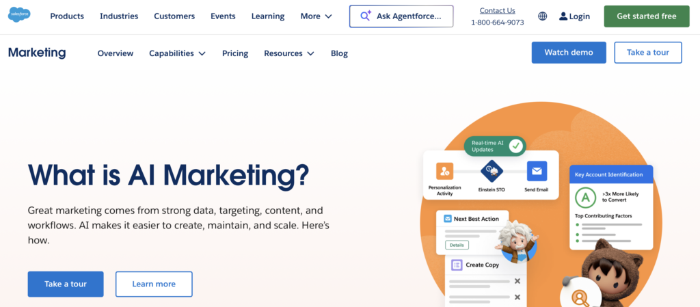Click the second X under Create Copy
Image resolution: width=700 pixels, height=307 pixels.
[517, 297]
